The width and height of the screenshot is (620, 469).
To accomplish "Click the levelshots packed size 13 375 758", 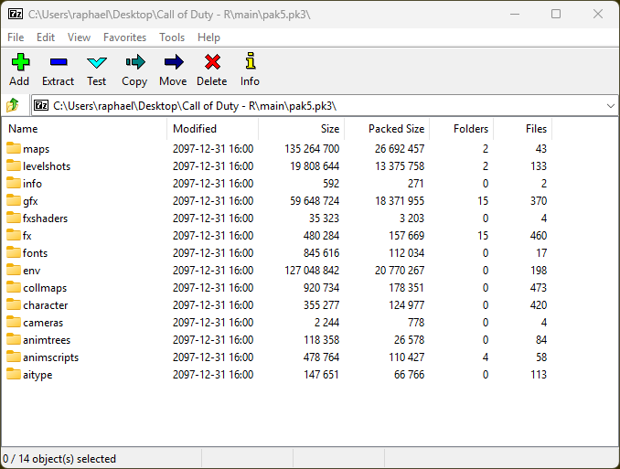I will click(x=400, y=166).
